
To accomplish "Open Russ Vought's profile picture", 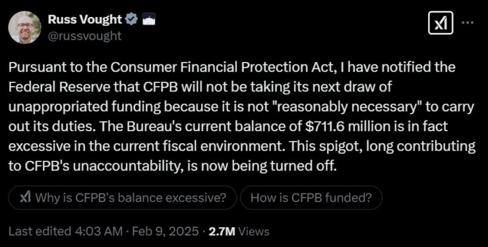I will tap(24, 28).
